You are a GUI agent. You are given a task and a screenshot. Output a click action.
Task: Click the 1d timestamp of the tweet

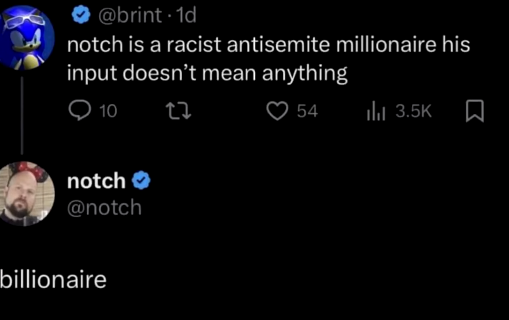tap(186, 15)
